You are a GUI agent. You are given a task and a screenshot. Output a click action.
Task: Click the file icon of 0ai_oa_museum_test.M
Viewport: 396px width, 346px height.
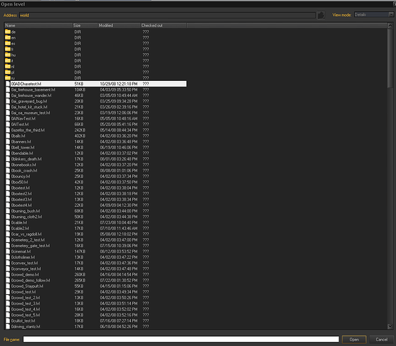(8, 113)
